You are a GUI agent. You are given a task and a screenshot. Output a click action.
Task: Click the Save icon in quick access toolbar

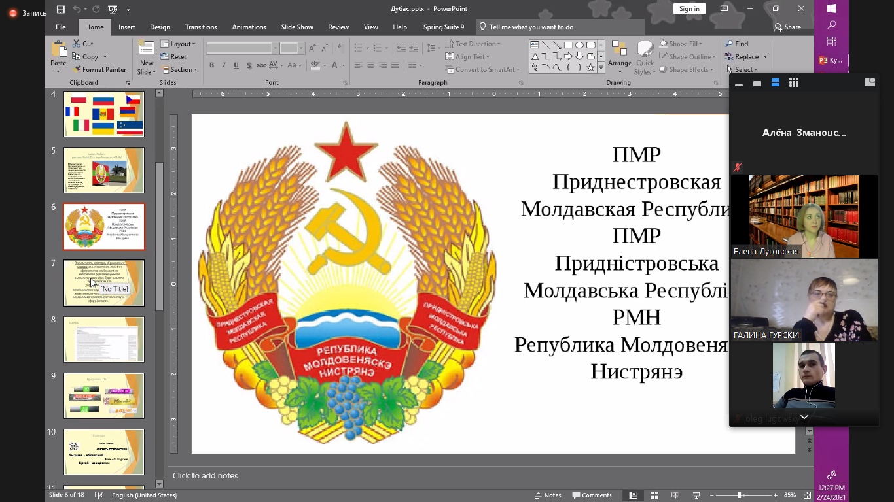(x=61, y=9)
